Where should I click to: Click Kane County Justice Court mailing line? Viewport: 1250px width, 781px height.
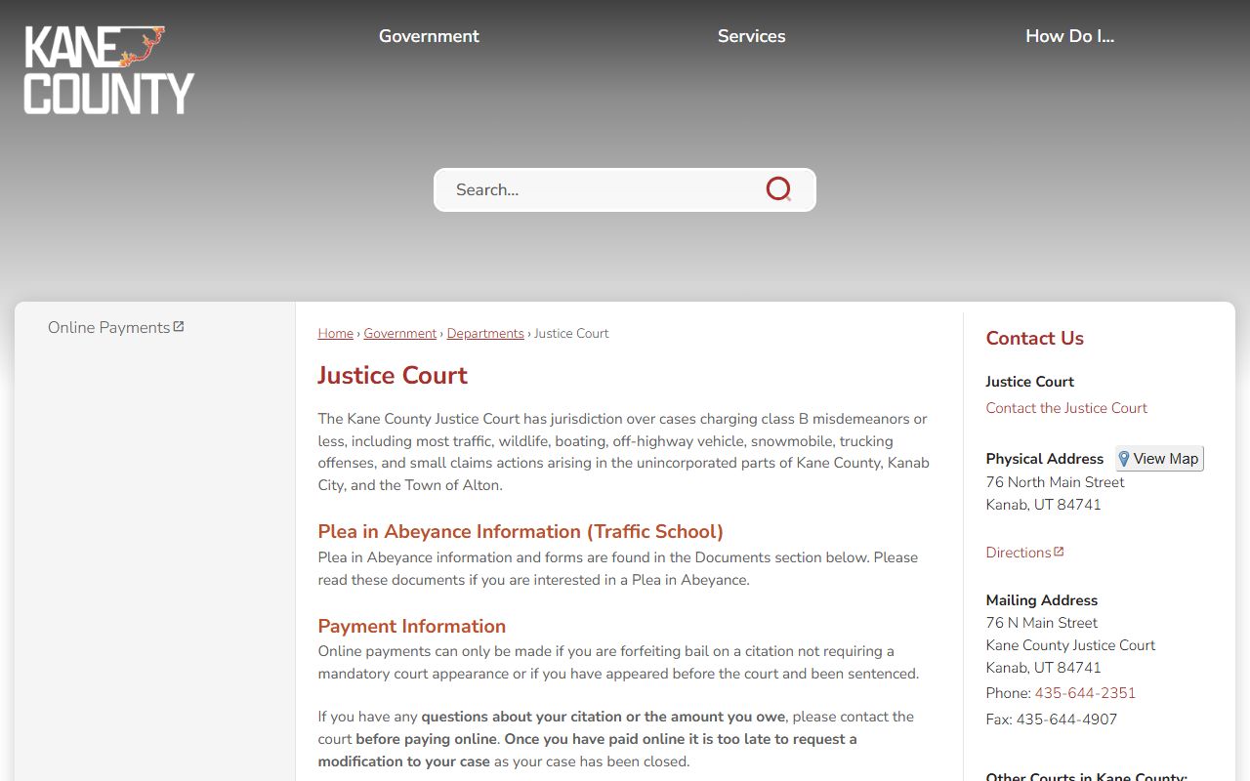[1070, 645]
